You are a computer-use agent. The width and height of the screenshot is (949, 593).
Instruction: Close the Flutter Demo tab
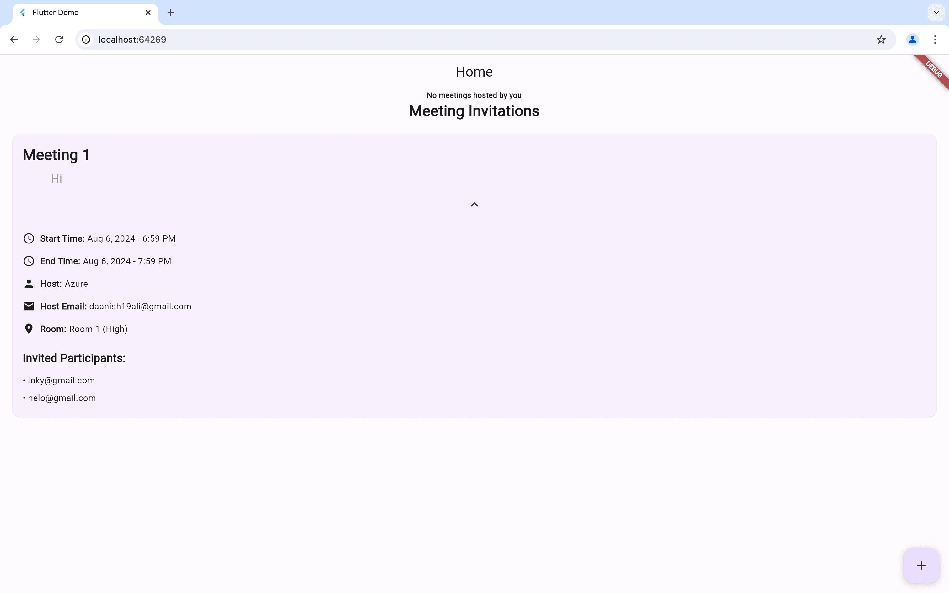click(148, 13)
